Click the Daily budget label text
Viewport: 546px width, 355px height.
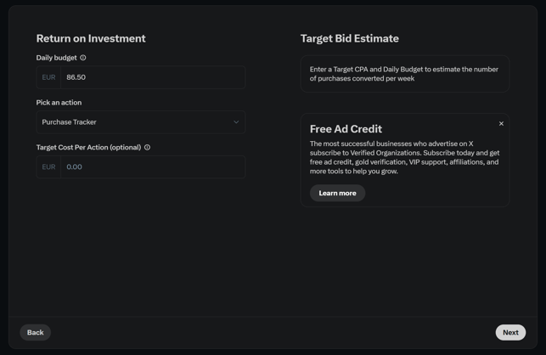56,58
